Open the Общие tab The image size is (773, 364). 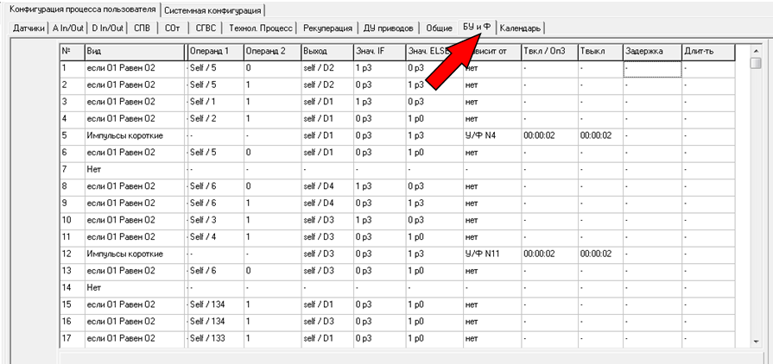(x=439, y=28)
